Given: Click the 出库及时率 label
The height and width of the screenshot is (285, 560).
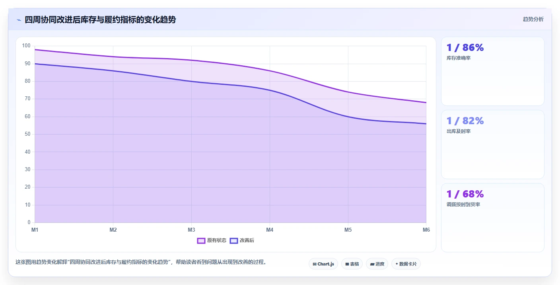Looking at the screenshot, I should point(459,131).
